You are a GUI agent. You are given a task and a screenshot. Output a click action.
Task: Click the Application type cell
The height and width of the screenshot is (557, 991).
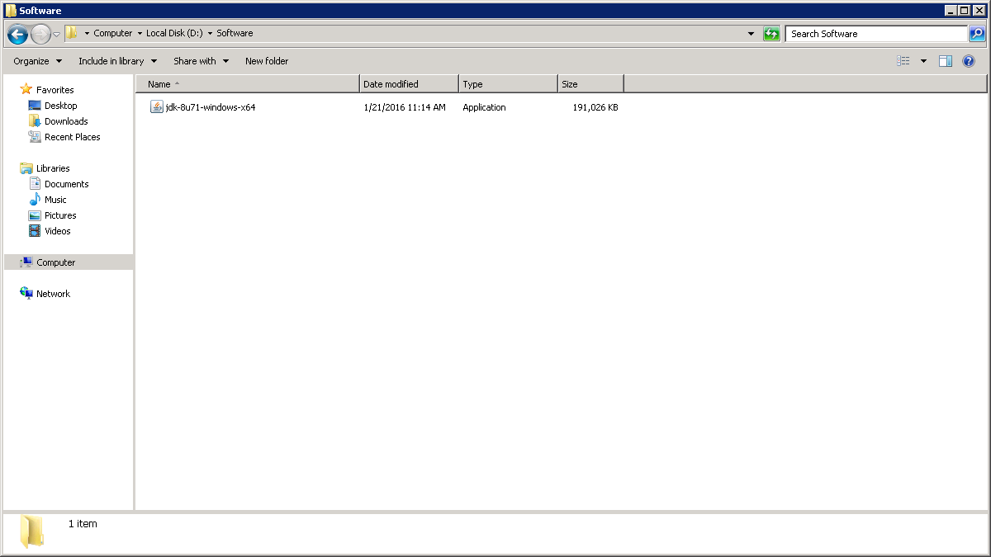(x=484, y=107)
